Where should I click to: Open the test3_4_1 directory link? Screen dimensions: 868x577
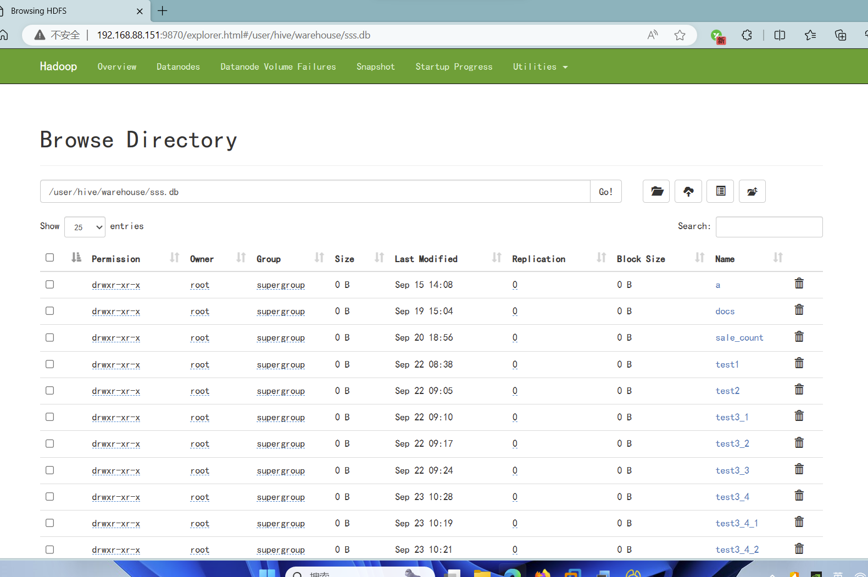737,524
